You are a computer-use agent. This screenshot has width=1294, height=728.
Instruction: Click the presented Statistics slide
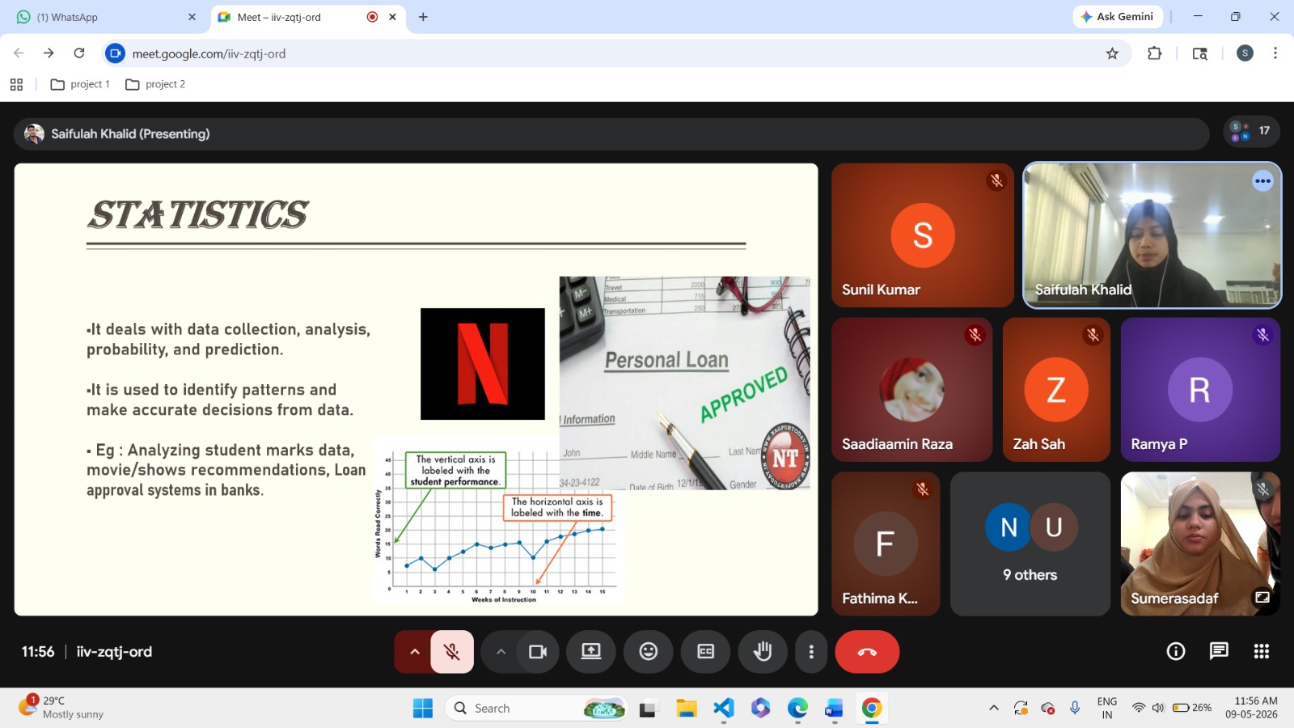(416, 390)
